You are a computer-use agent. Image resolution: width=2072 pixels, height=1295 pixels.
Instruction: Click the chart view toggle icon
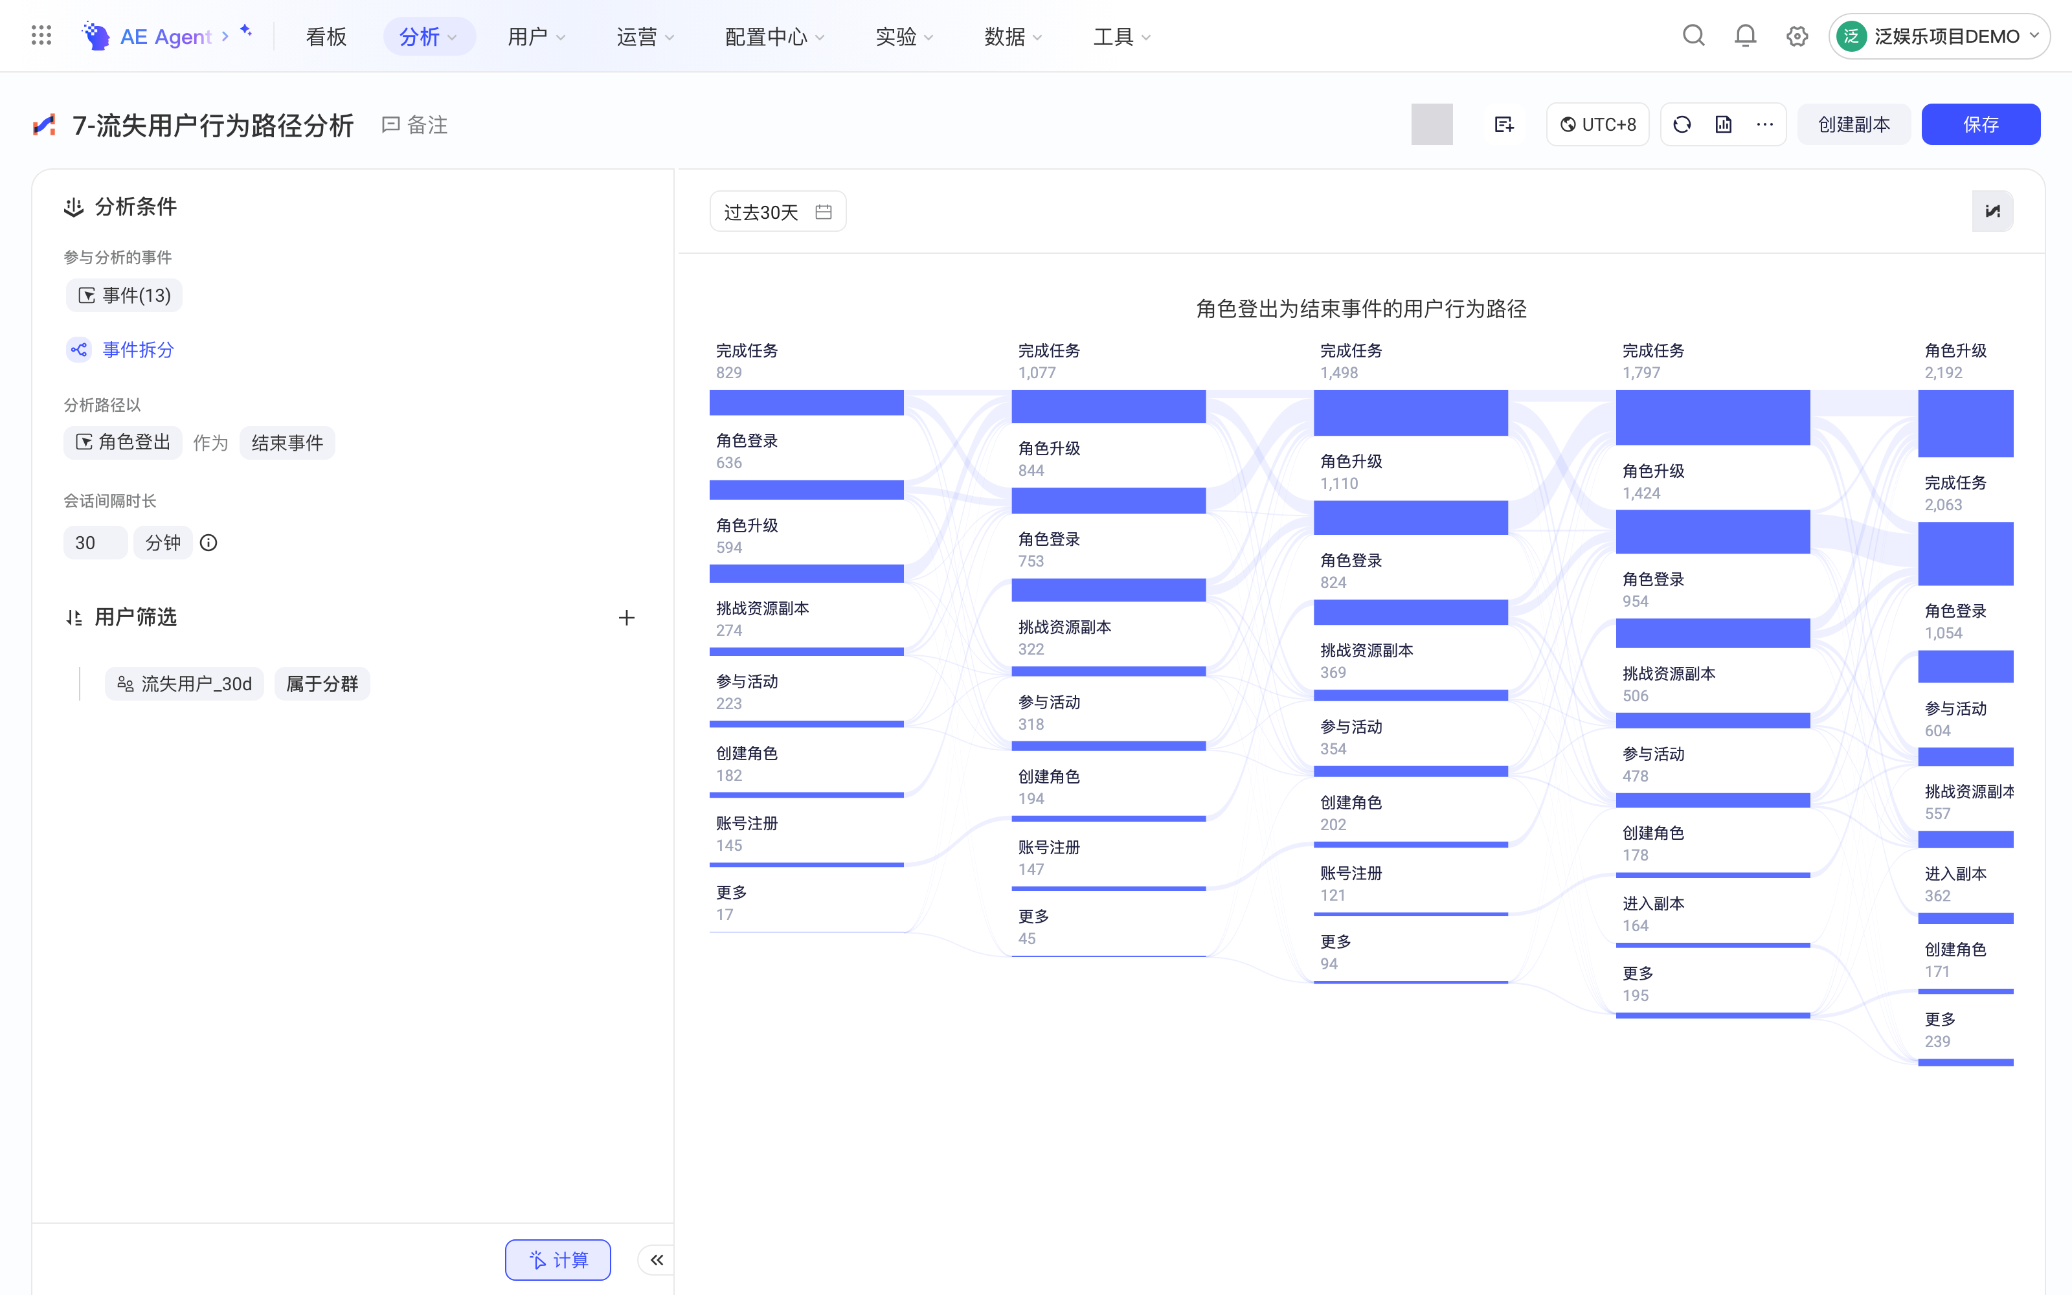pyautogui.click(x=1992, y=212)
